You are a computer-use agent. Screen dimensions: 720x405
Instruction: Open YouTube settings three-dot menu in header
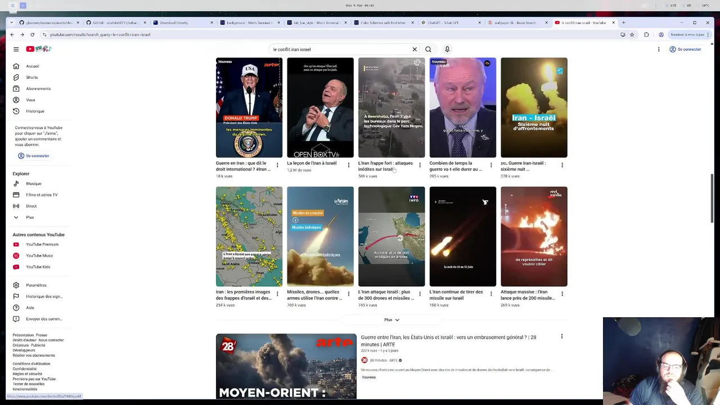(659, 49)
